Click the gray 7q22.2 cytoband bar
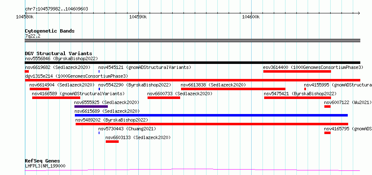The height and width of the screenshot is (175, 372). click(x=192, y=41)
